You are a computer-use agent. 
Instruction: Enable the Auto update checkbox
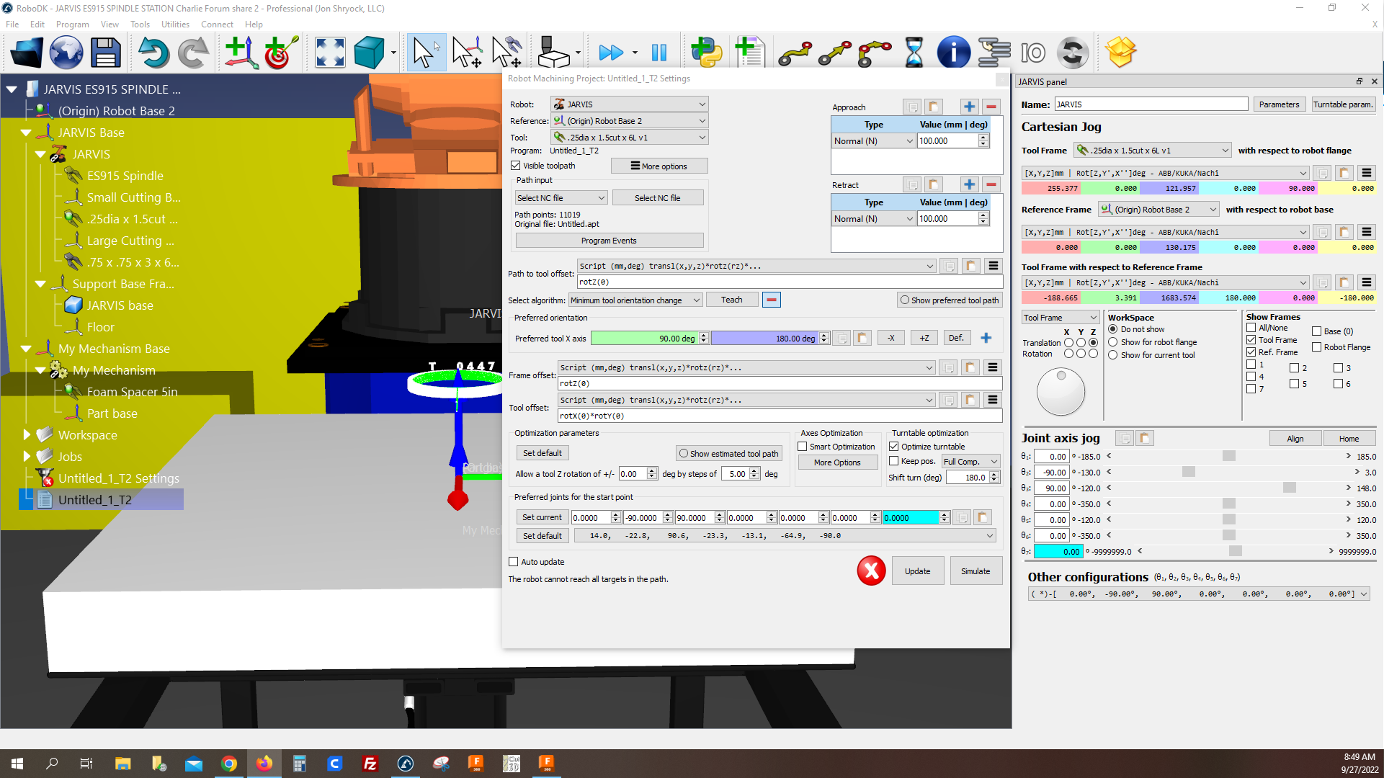pyautogui.click(x=514, y=562)
